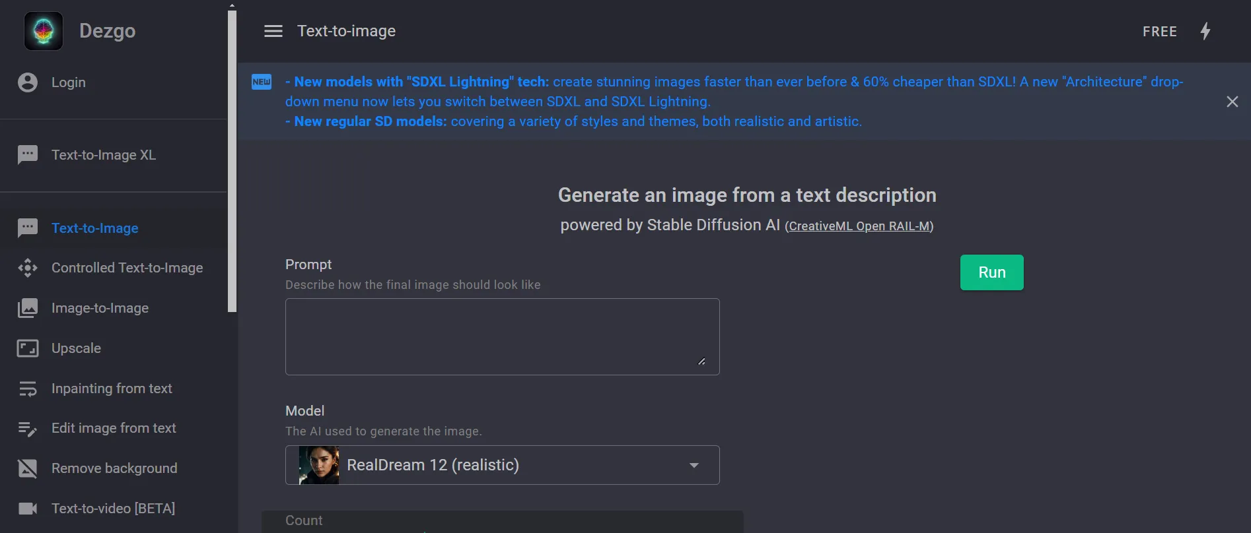Click the "Prompt" field label

308,265
